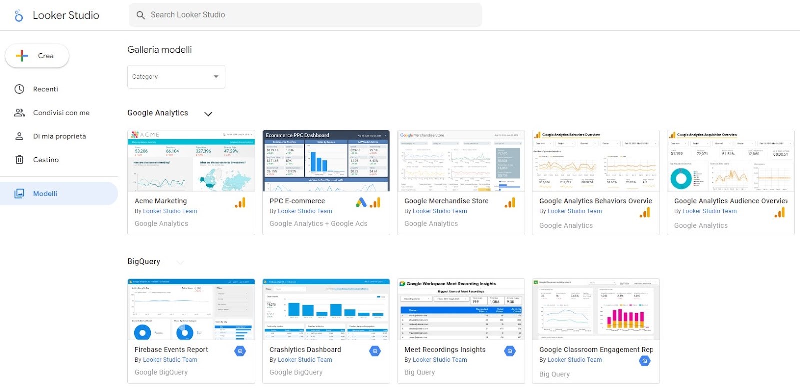
Task: Click the Google Analytics section heading
Action: [x=158, y=113]
